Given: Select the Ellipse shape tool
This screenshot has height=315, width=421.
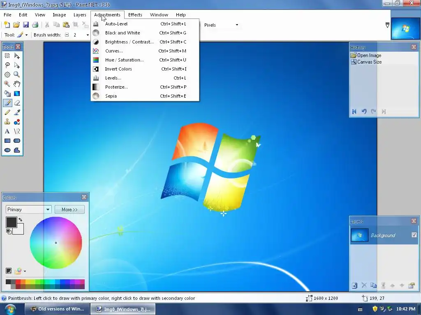Looking at the screenshot, I should coord(7,150).
